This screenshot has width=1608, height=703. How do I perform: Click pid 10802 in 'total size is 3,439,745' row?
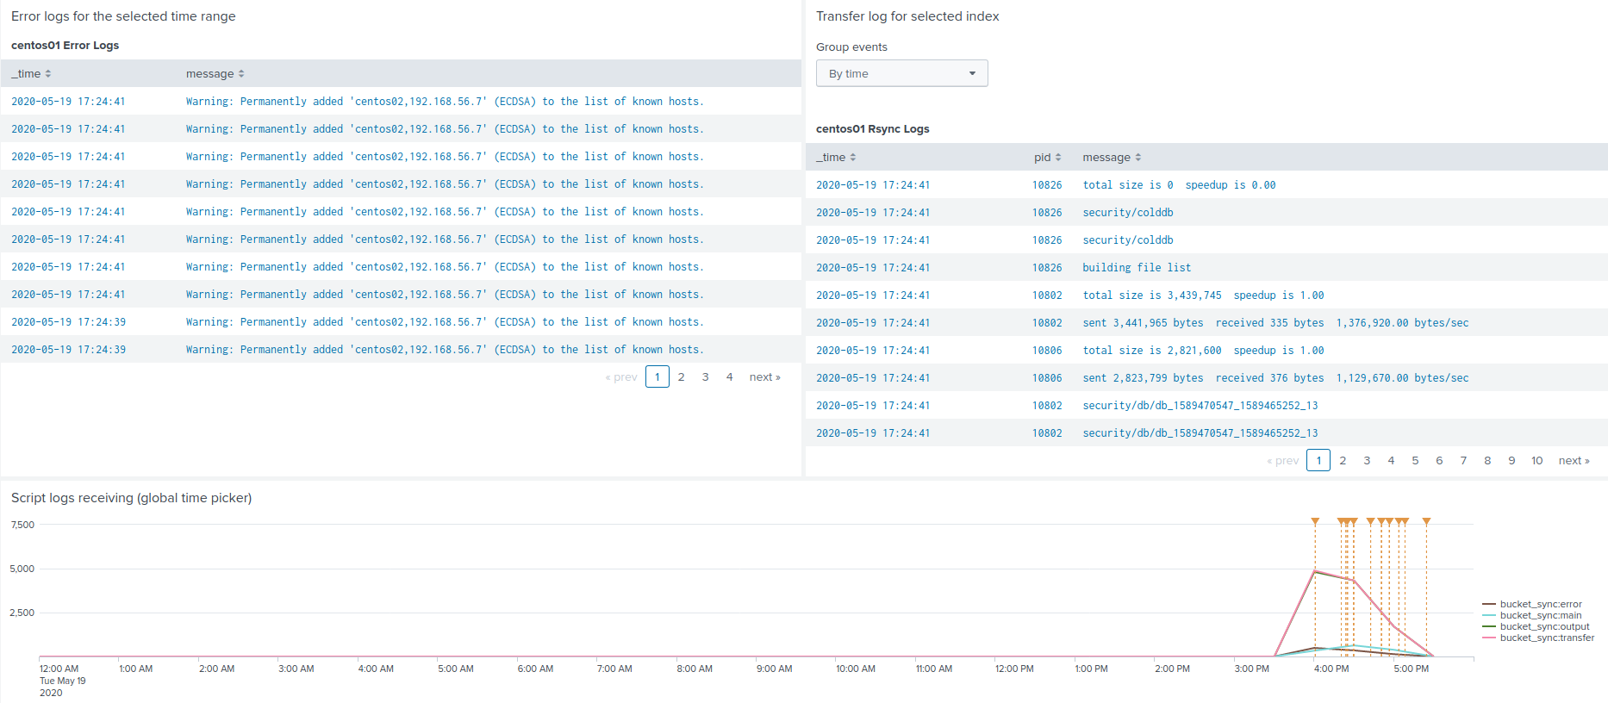(1047, 296)
